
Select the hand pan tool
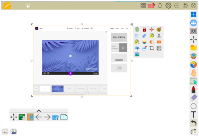click(194, 73)
